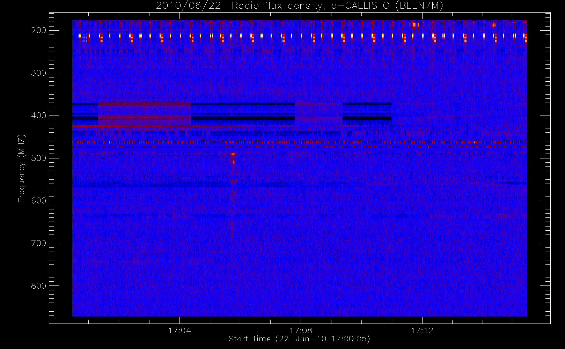Viewport: 565px width, 349px height.
Task: Click the 17:12 time tick label
Action: coord(422,331)
